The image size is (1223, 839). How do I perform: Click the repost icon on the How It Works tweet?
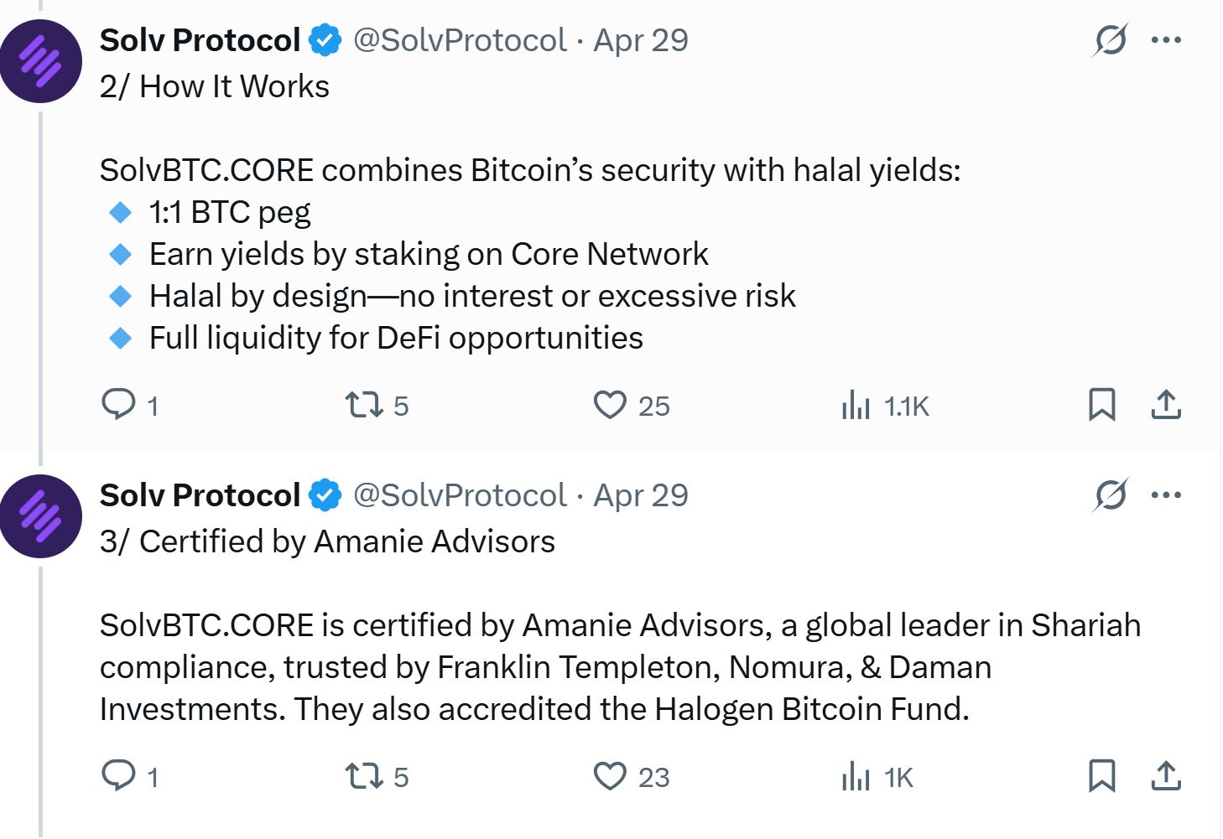[x=364, y=405]
